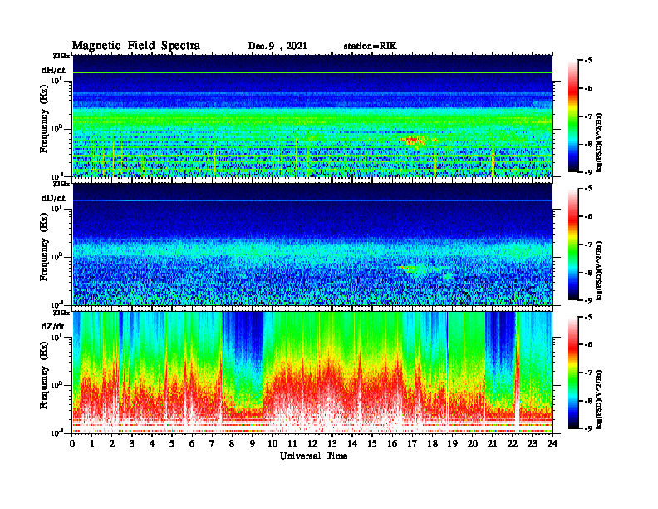Click hour tick label 24 on time axis
Screen dimensions: 658x509
click(x=552, y=443)
